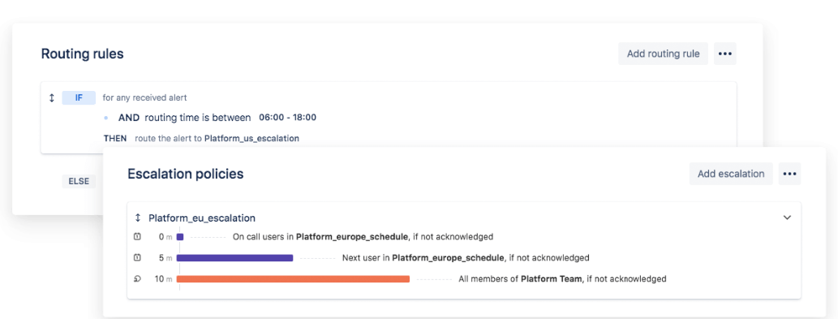838x319 pixels.
Task: Select the purple 5 m escalation bar
Action: point(234,257)
